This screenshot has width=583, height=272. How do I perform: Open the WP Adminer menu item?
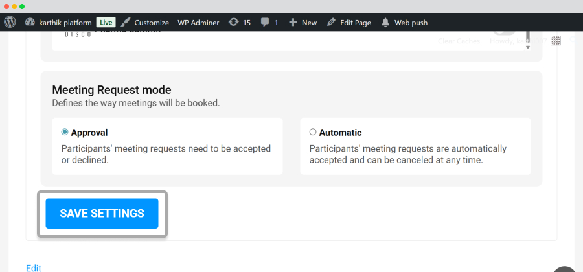[x=198, y=23]
